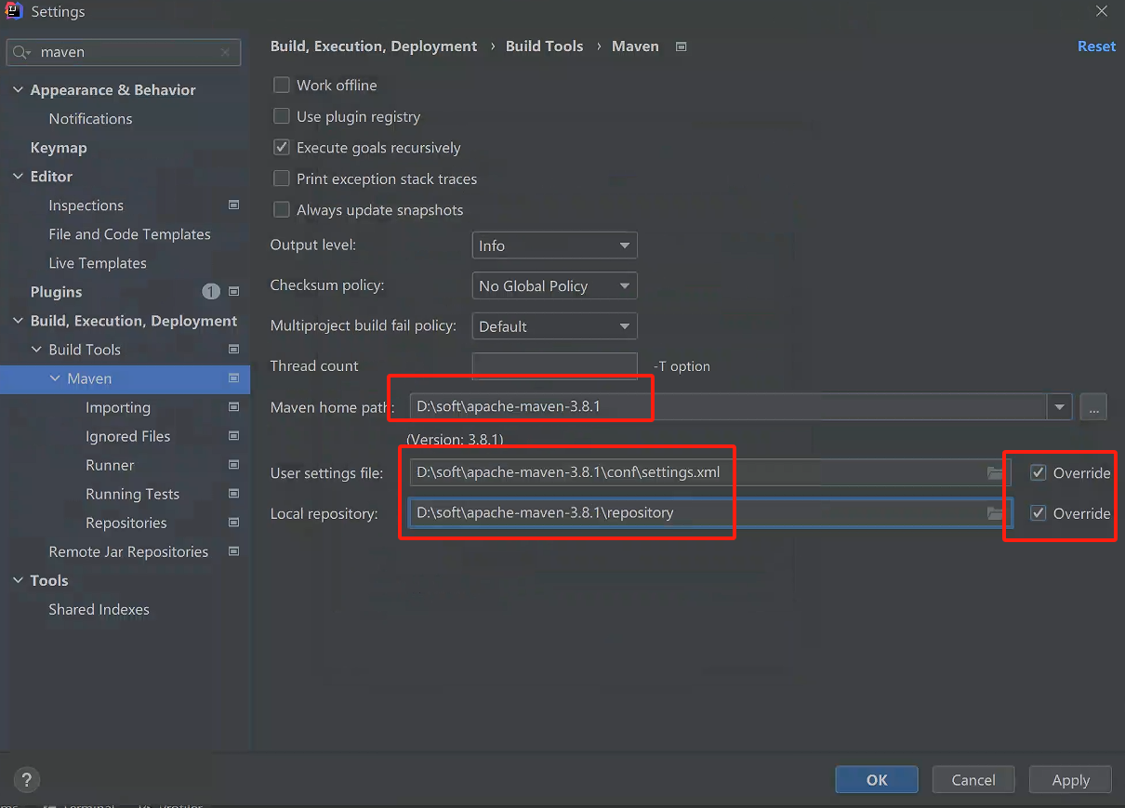Enable Print exception stack traces
This screenshot has height=808, width=1125.
pyautogui.click(x=282, y=179)
